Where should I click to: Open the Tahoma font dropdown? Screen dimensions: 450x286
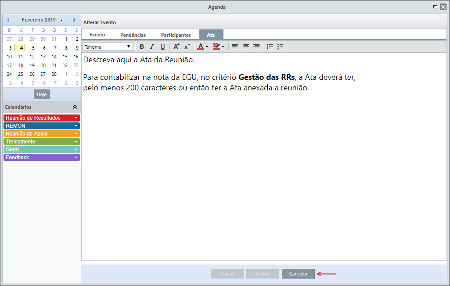pyautogui.click(x=108, y=47)
